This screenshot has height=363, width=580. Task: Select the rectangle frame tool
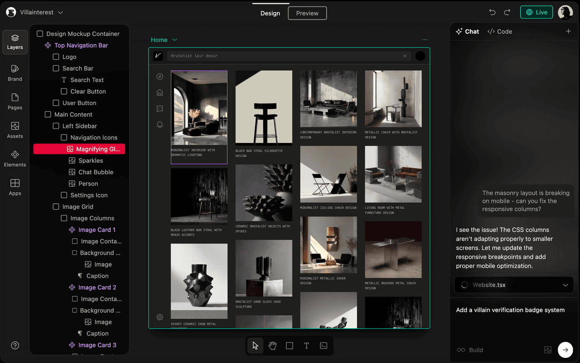coord(290,346)
